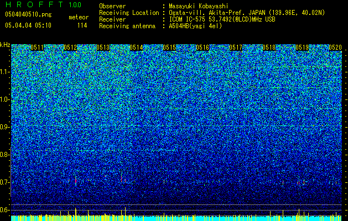Click the 0.9 kHz axis label
The width and height of the screenshot is (348, 221).
point(4,127)
